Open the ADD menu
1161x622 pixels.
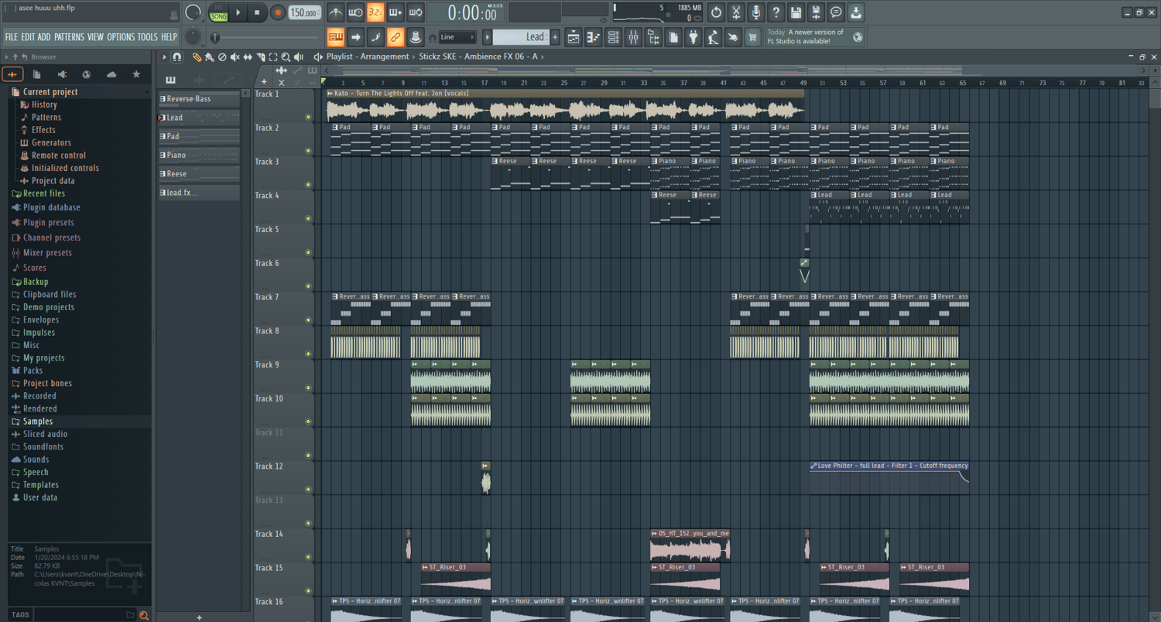44,37
